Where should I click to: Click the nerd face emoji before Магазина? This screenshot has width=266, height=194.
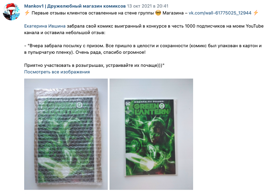(158, 13)
